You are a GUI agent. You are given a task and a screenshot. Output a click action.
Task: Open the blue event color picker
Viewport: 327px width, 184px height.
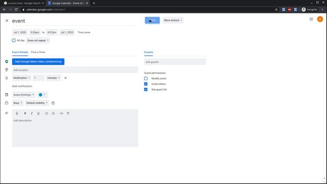click(42, 95)
